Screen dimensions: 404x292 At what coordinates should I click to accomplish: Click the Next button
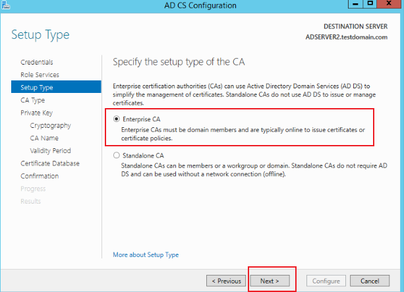click(x=270, y=281)
